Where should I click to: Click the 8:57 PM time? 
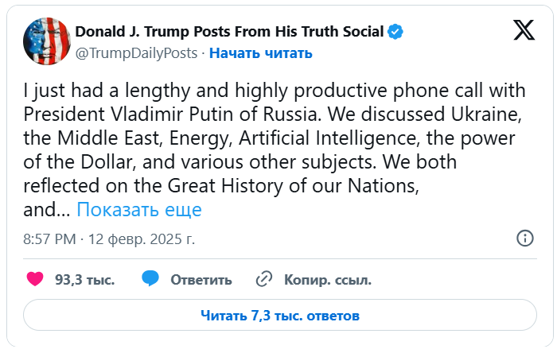[49, 239]
